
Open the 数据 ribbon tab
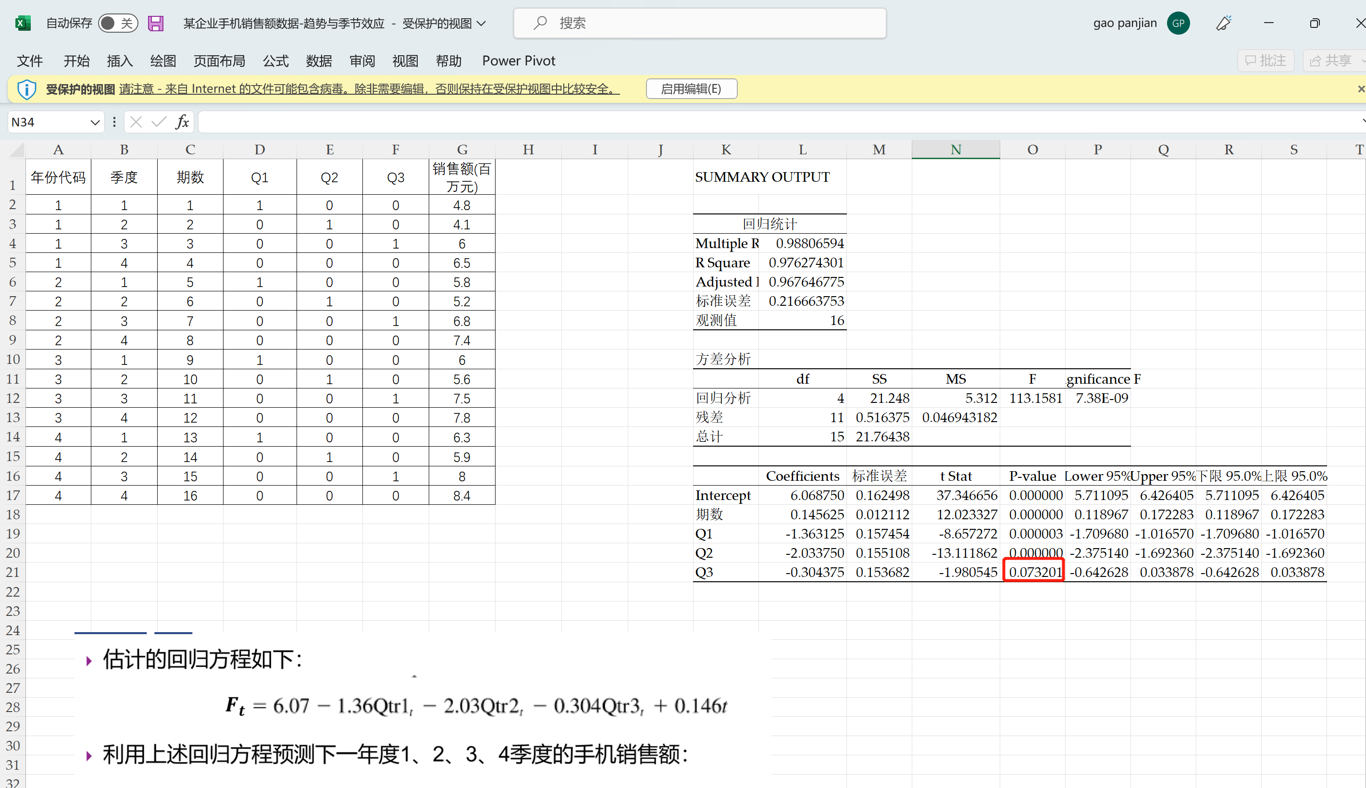[x=319, y=61]
